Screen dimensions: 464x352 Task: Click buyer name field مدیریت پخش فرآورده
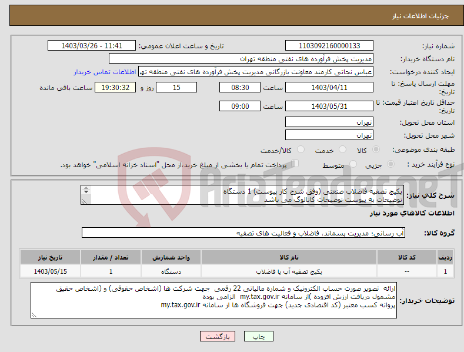pos(241,59)
